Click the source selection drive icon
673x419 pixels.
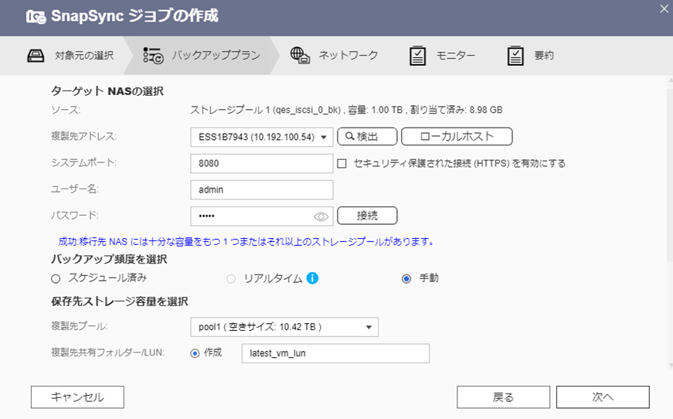(x=37, y=56)
